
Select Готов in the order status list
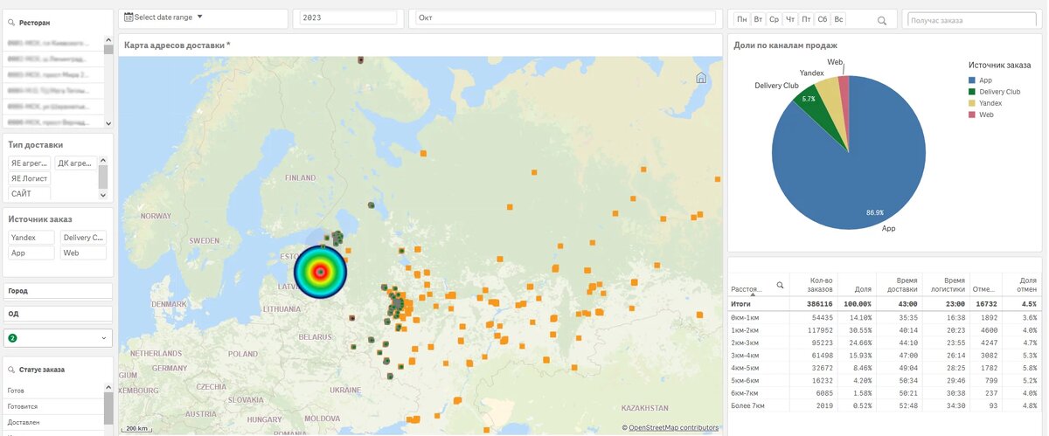(53, 391)
